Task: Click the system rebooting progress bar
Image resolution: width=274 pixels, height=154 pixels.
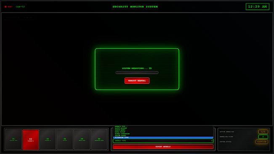Action: point(137,73)
